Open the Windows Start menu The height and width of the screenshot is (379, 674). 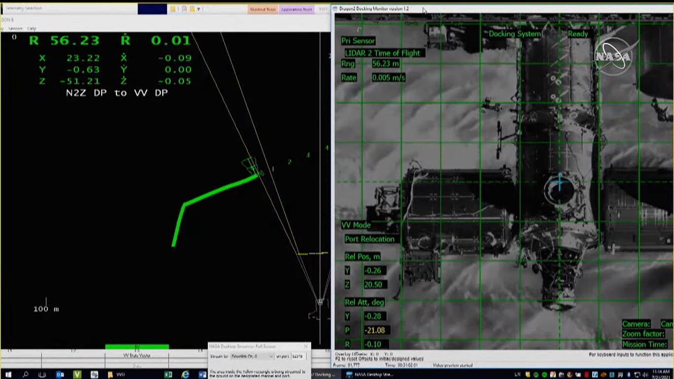coord(8,375)
